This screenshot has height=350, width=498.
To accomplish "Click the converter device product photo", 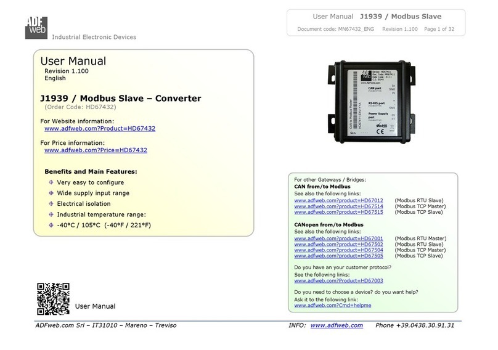I will coord(371,101).
